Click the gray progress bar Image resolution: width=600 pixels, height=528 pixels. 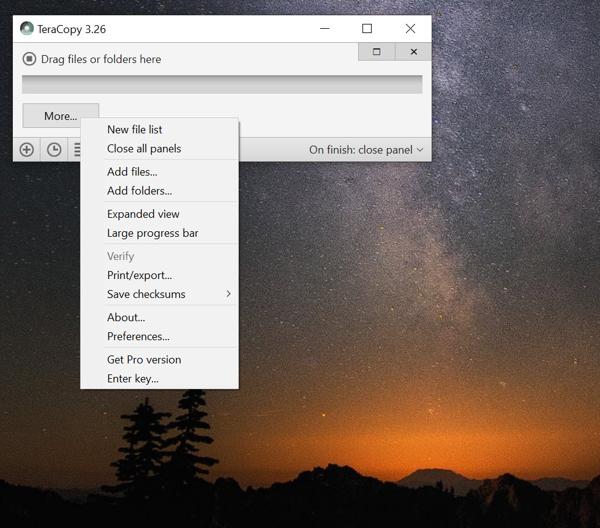click(x=222, y=84)
